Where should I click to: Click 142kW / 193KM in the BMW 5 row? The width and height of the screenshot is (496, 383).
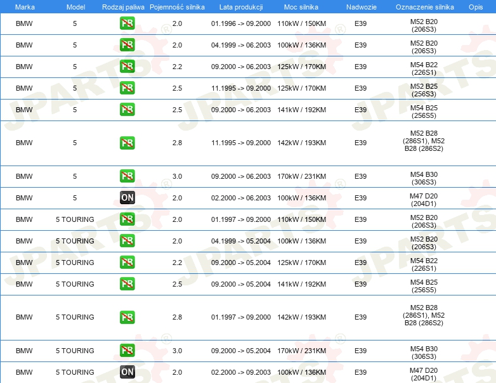coord(301,143)
